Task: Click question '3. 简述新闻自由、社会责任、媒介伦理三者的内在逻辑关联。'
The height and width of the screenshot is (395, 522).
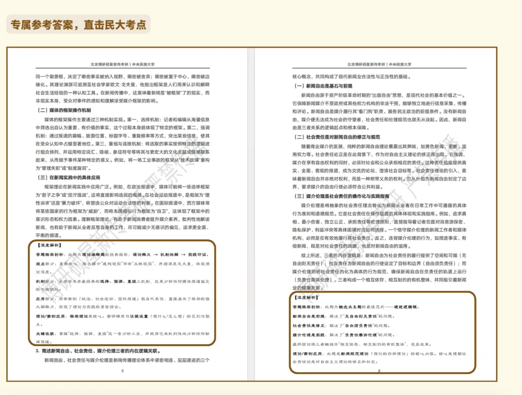Action: point(99,351)
